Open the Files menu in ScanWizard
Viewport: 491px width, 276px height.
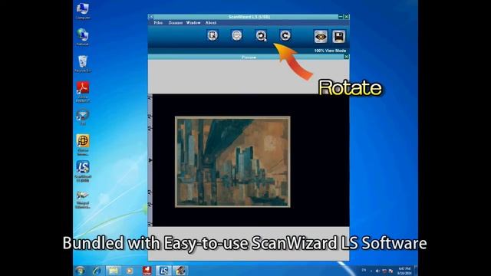158,23
